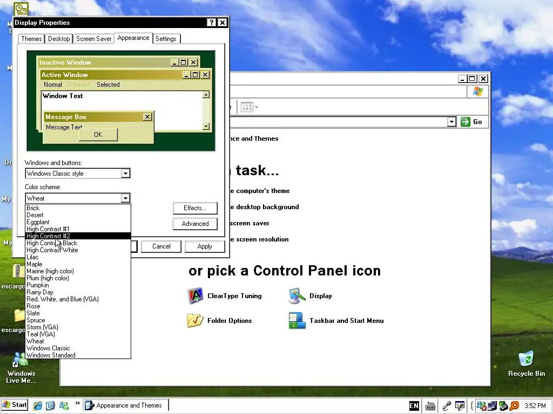The width and height of the screenshot is (553, 414).
Task: Click the green tray icon next to network
Action: pyautogui.click(x=503, y=406)
